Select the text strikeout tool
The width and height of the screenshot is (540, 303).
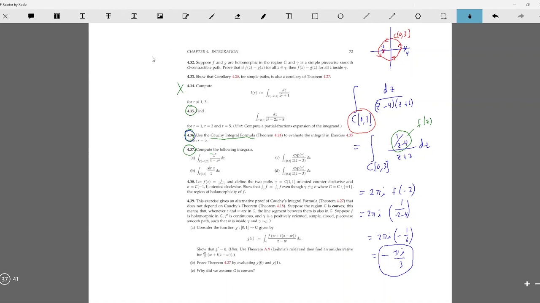point(108,16)
